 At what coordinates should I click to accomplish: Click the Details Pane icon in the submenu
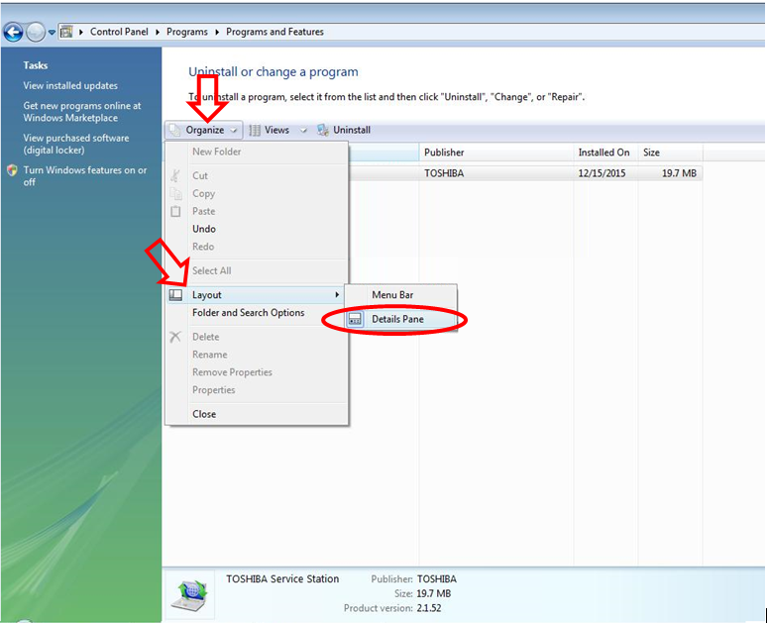(x=355, y=320)
